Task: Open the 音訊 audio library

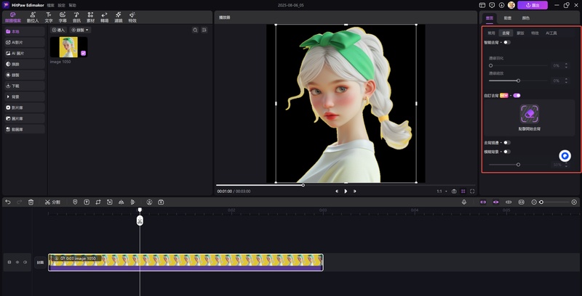Action: point(76,17)
